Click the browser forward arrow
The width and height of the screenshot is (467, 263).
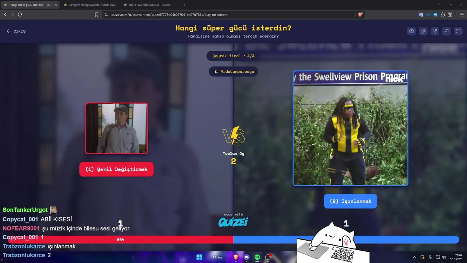pos(12,15)
